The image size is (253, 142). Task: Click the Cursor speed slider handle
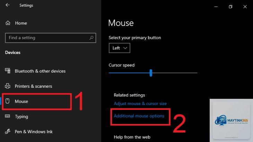click(151, 73)
